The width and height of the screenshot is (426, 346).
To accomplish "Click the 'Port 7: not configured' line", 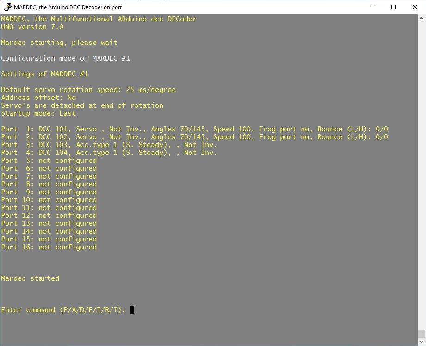I will pyautogui.click(x=49, y=176).
